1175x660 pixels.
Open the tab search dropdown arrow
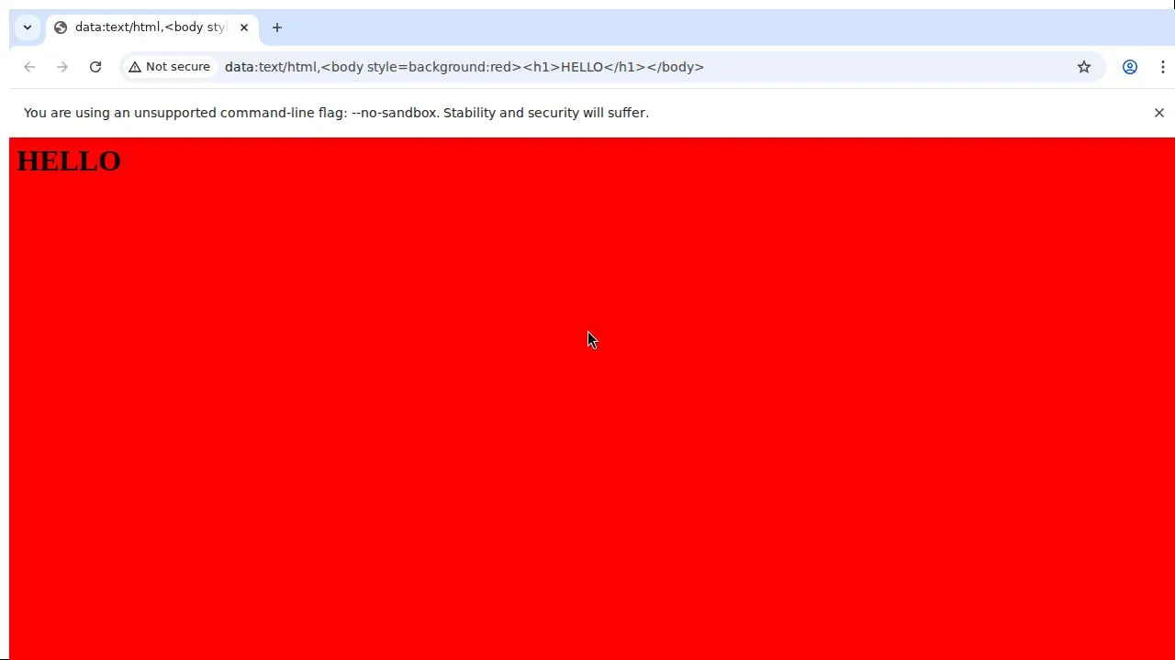pyautogui.click(x=28, y=27)
